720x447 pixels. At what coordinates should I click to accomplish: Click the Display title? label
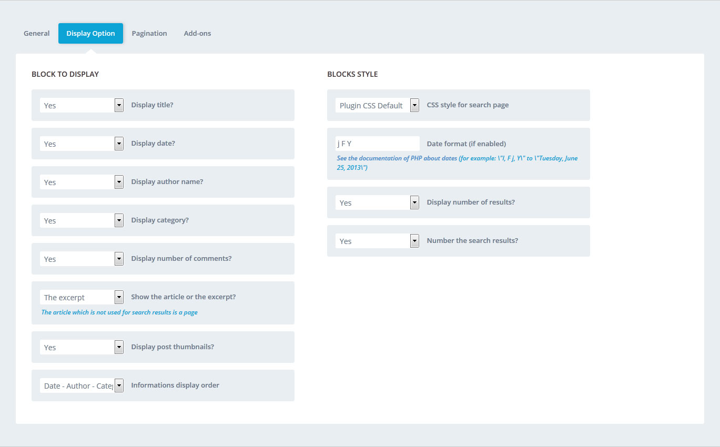point(152,105)
